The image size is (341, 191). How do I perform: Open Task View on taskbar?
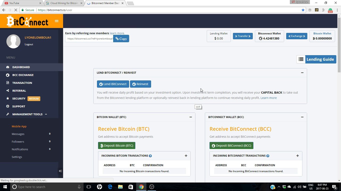tap(89, 187)
